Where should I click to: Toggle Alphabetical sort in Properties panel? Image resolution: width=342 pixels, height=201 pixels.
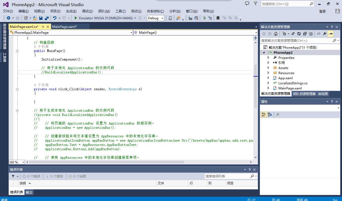click(x=270, y=115)
